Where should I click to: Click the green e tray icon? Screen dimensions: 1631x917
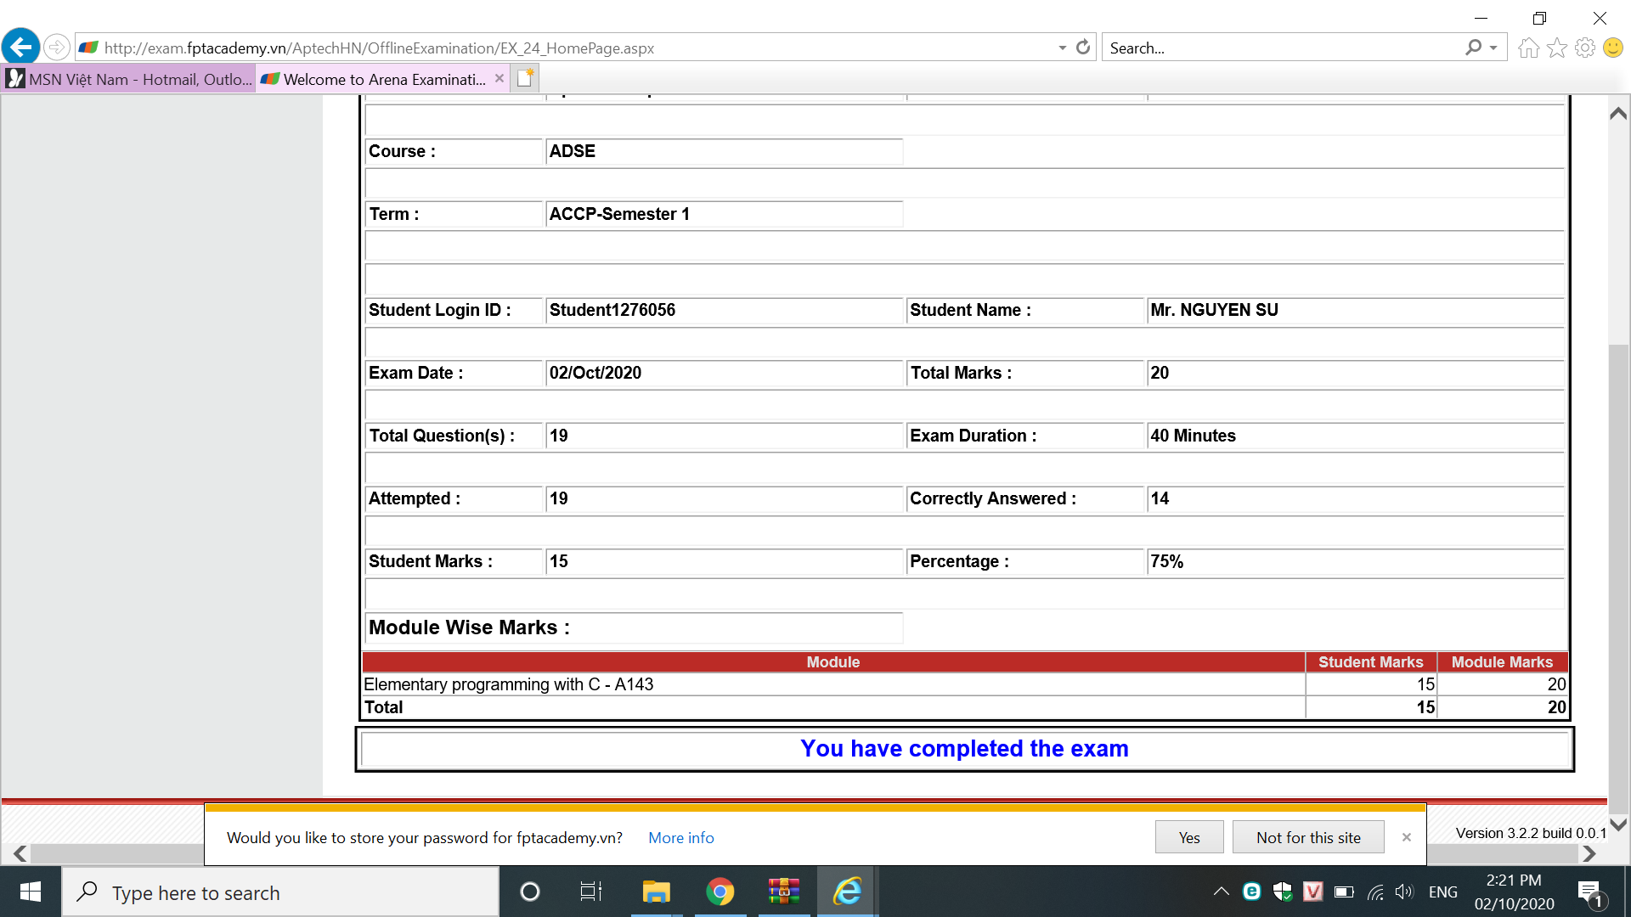(x=1251, y=892)
